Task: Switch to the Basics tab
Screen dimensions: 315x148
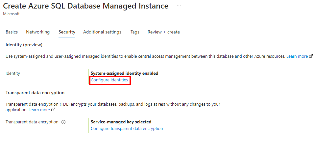Action: [12, 32]
